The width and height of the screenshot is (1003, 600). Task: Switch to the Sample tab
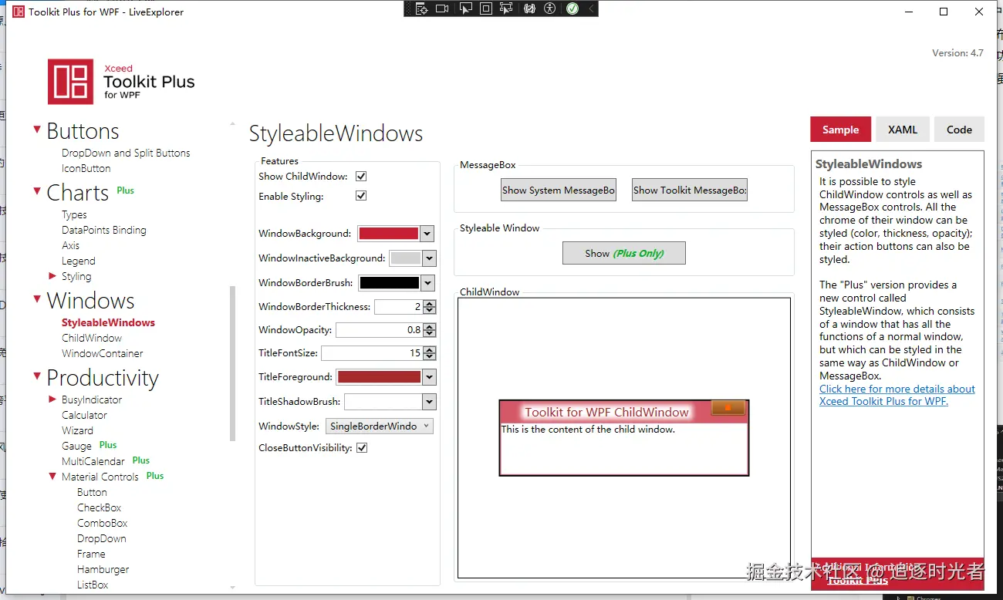[x=840, y=130]
